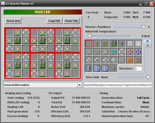The width and height of the screenshot is (155, 123).
Task: Click the Time Limit slider handle
Action: (x=148, y=77)
